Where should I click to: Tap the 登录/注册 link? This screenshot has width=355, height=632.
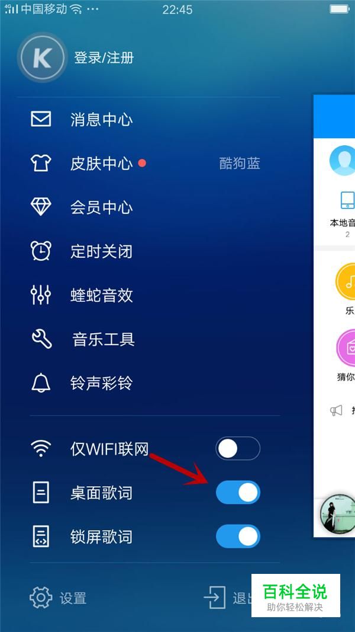[x=104, y=58]
